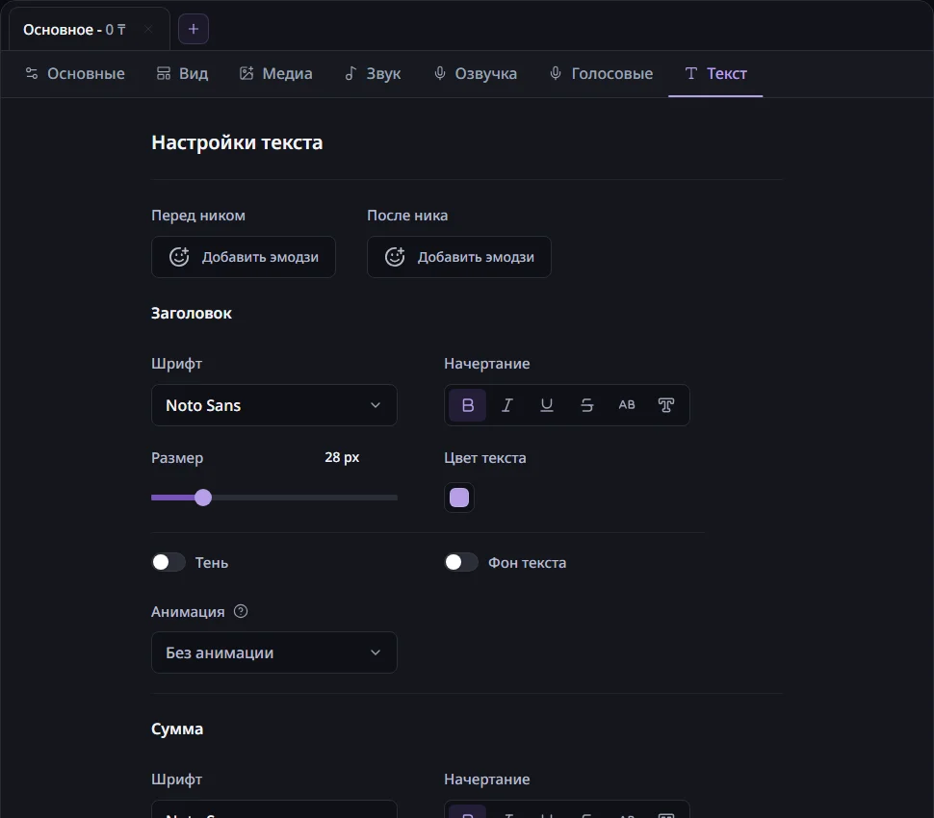Open the Медиа tab
934x818 pixels.
(x=275, y=74)
